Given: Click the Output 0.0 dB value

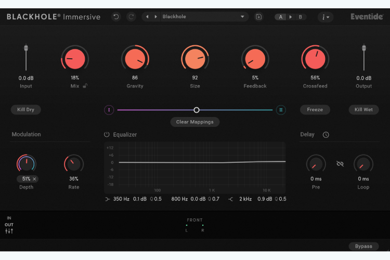Looking at the screenshot, I should point(364,78).
